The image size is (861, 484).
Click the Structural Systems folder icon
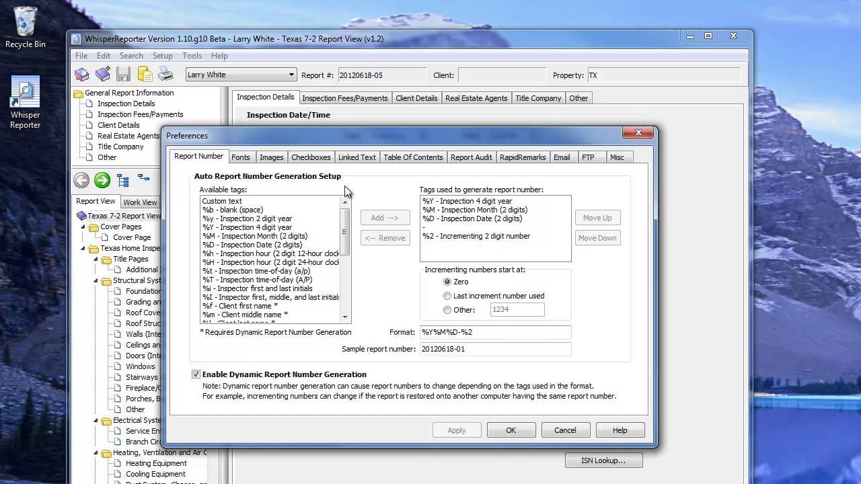106,281
